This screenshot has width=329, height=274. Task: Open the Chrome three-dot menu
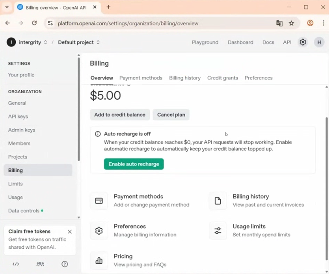click(x=323, y=23)
